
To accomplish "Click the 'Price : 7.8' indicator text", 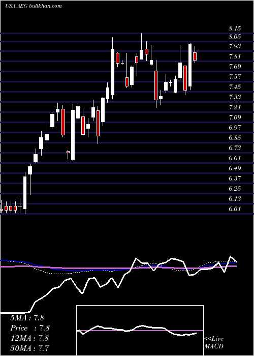I will click(x=30, y=328).
